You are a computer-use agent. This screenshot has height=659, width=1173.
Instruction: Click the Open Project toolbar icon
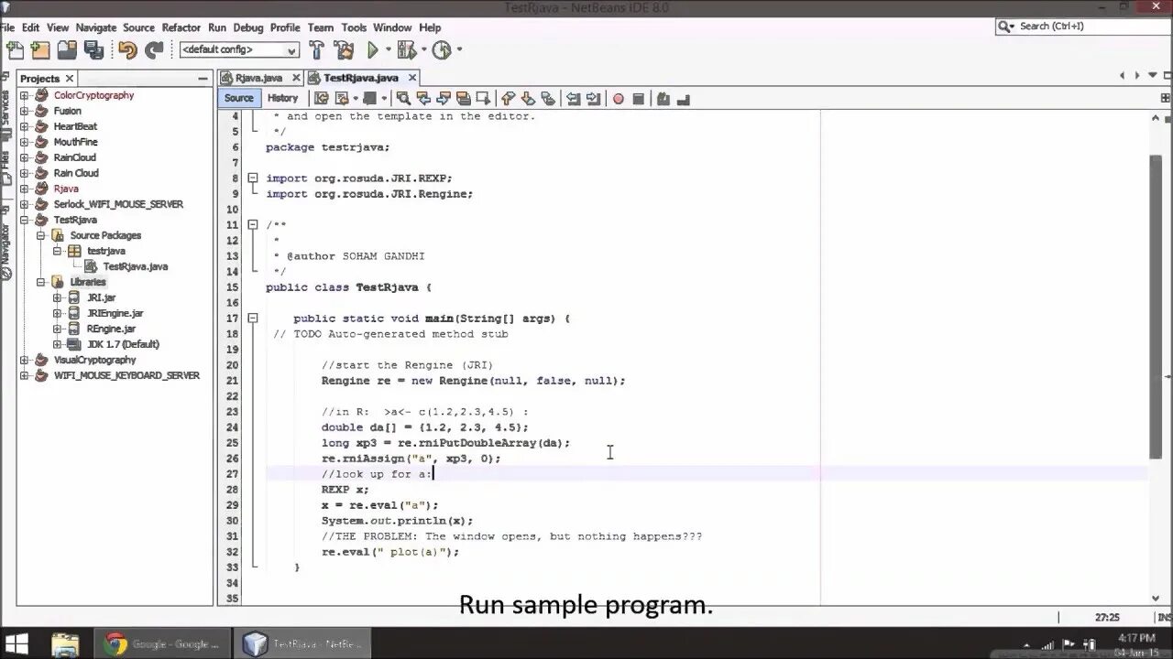coord(67,50)
